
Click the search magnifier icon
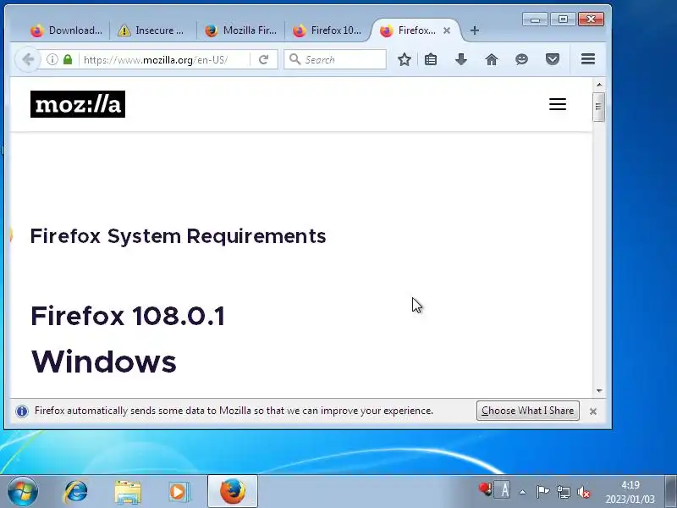(x=294, y=59)
